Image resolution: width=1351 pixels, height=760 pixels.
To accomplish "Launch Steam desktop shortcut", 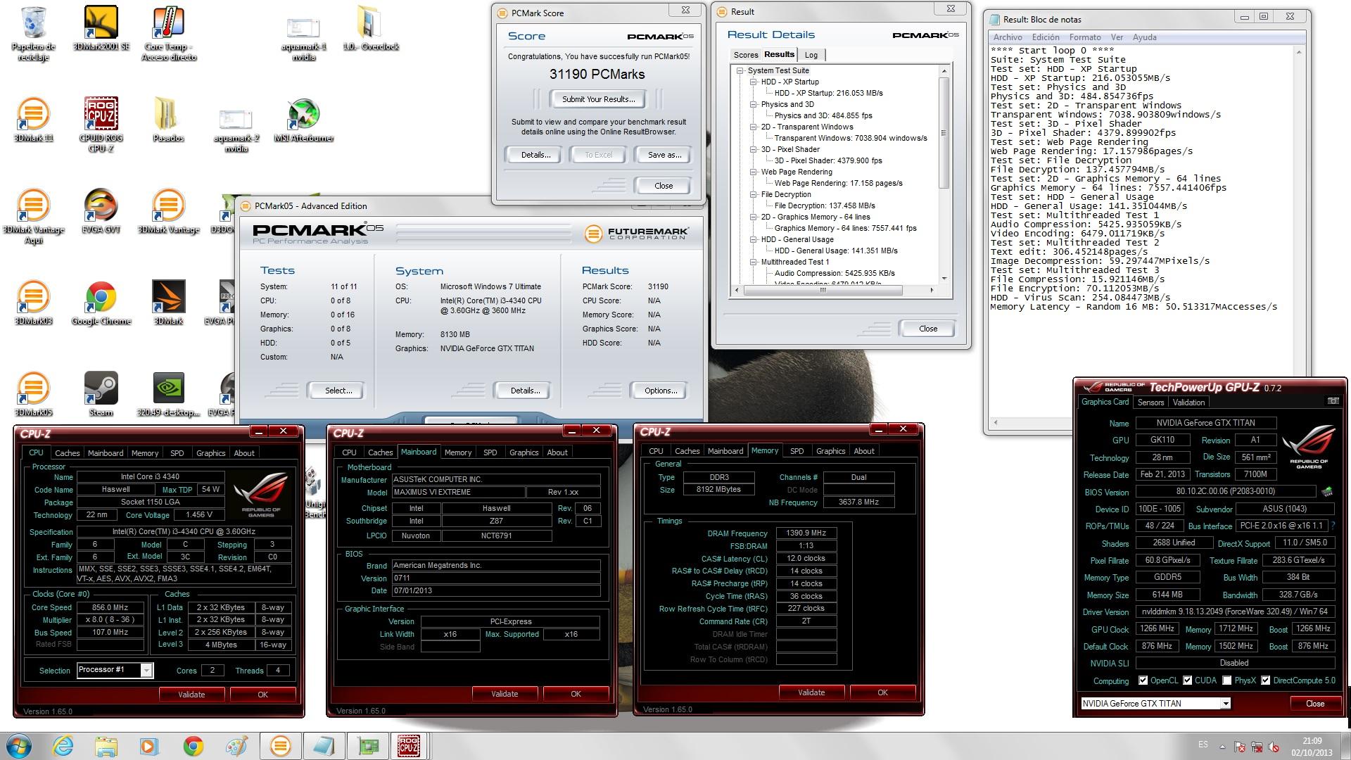I will 101,394.
